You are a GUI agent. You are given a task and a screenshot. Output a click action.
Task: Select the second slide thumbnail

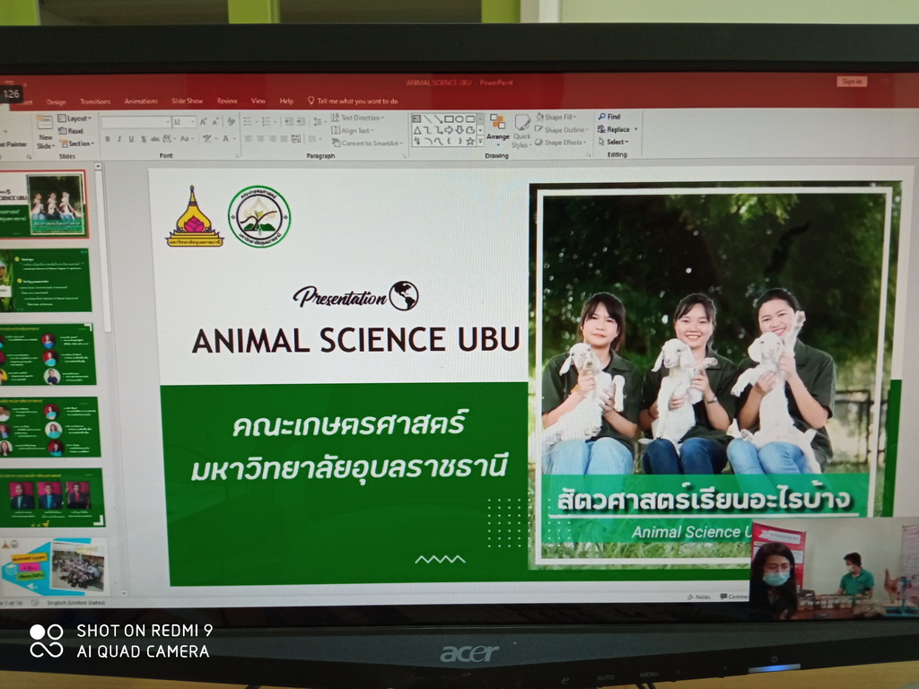[47, 281]
